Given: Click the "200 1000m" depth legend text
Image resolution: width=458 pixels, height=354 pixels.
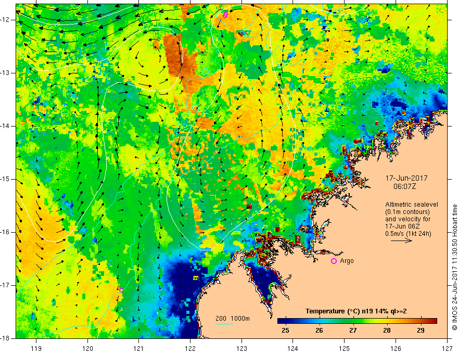Looking at the screenshot, I should click(233, 319).
